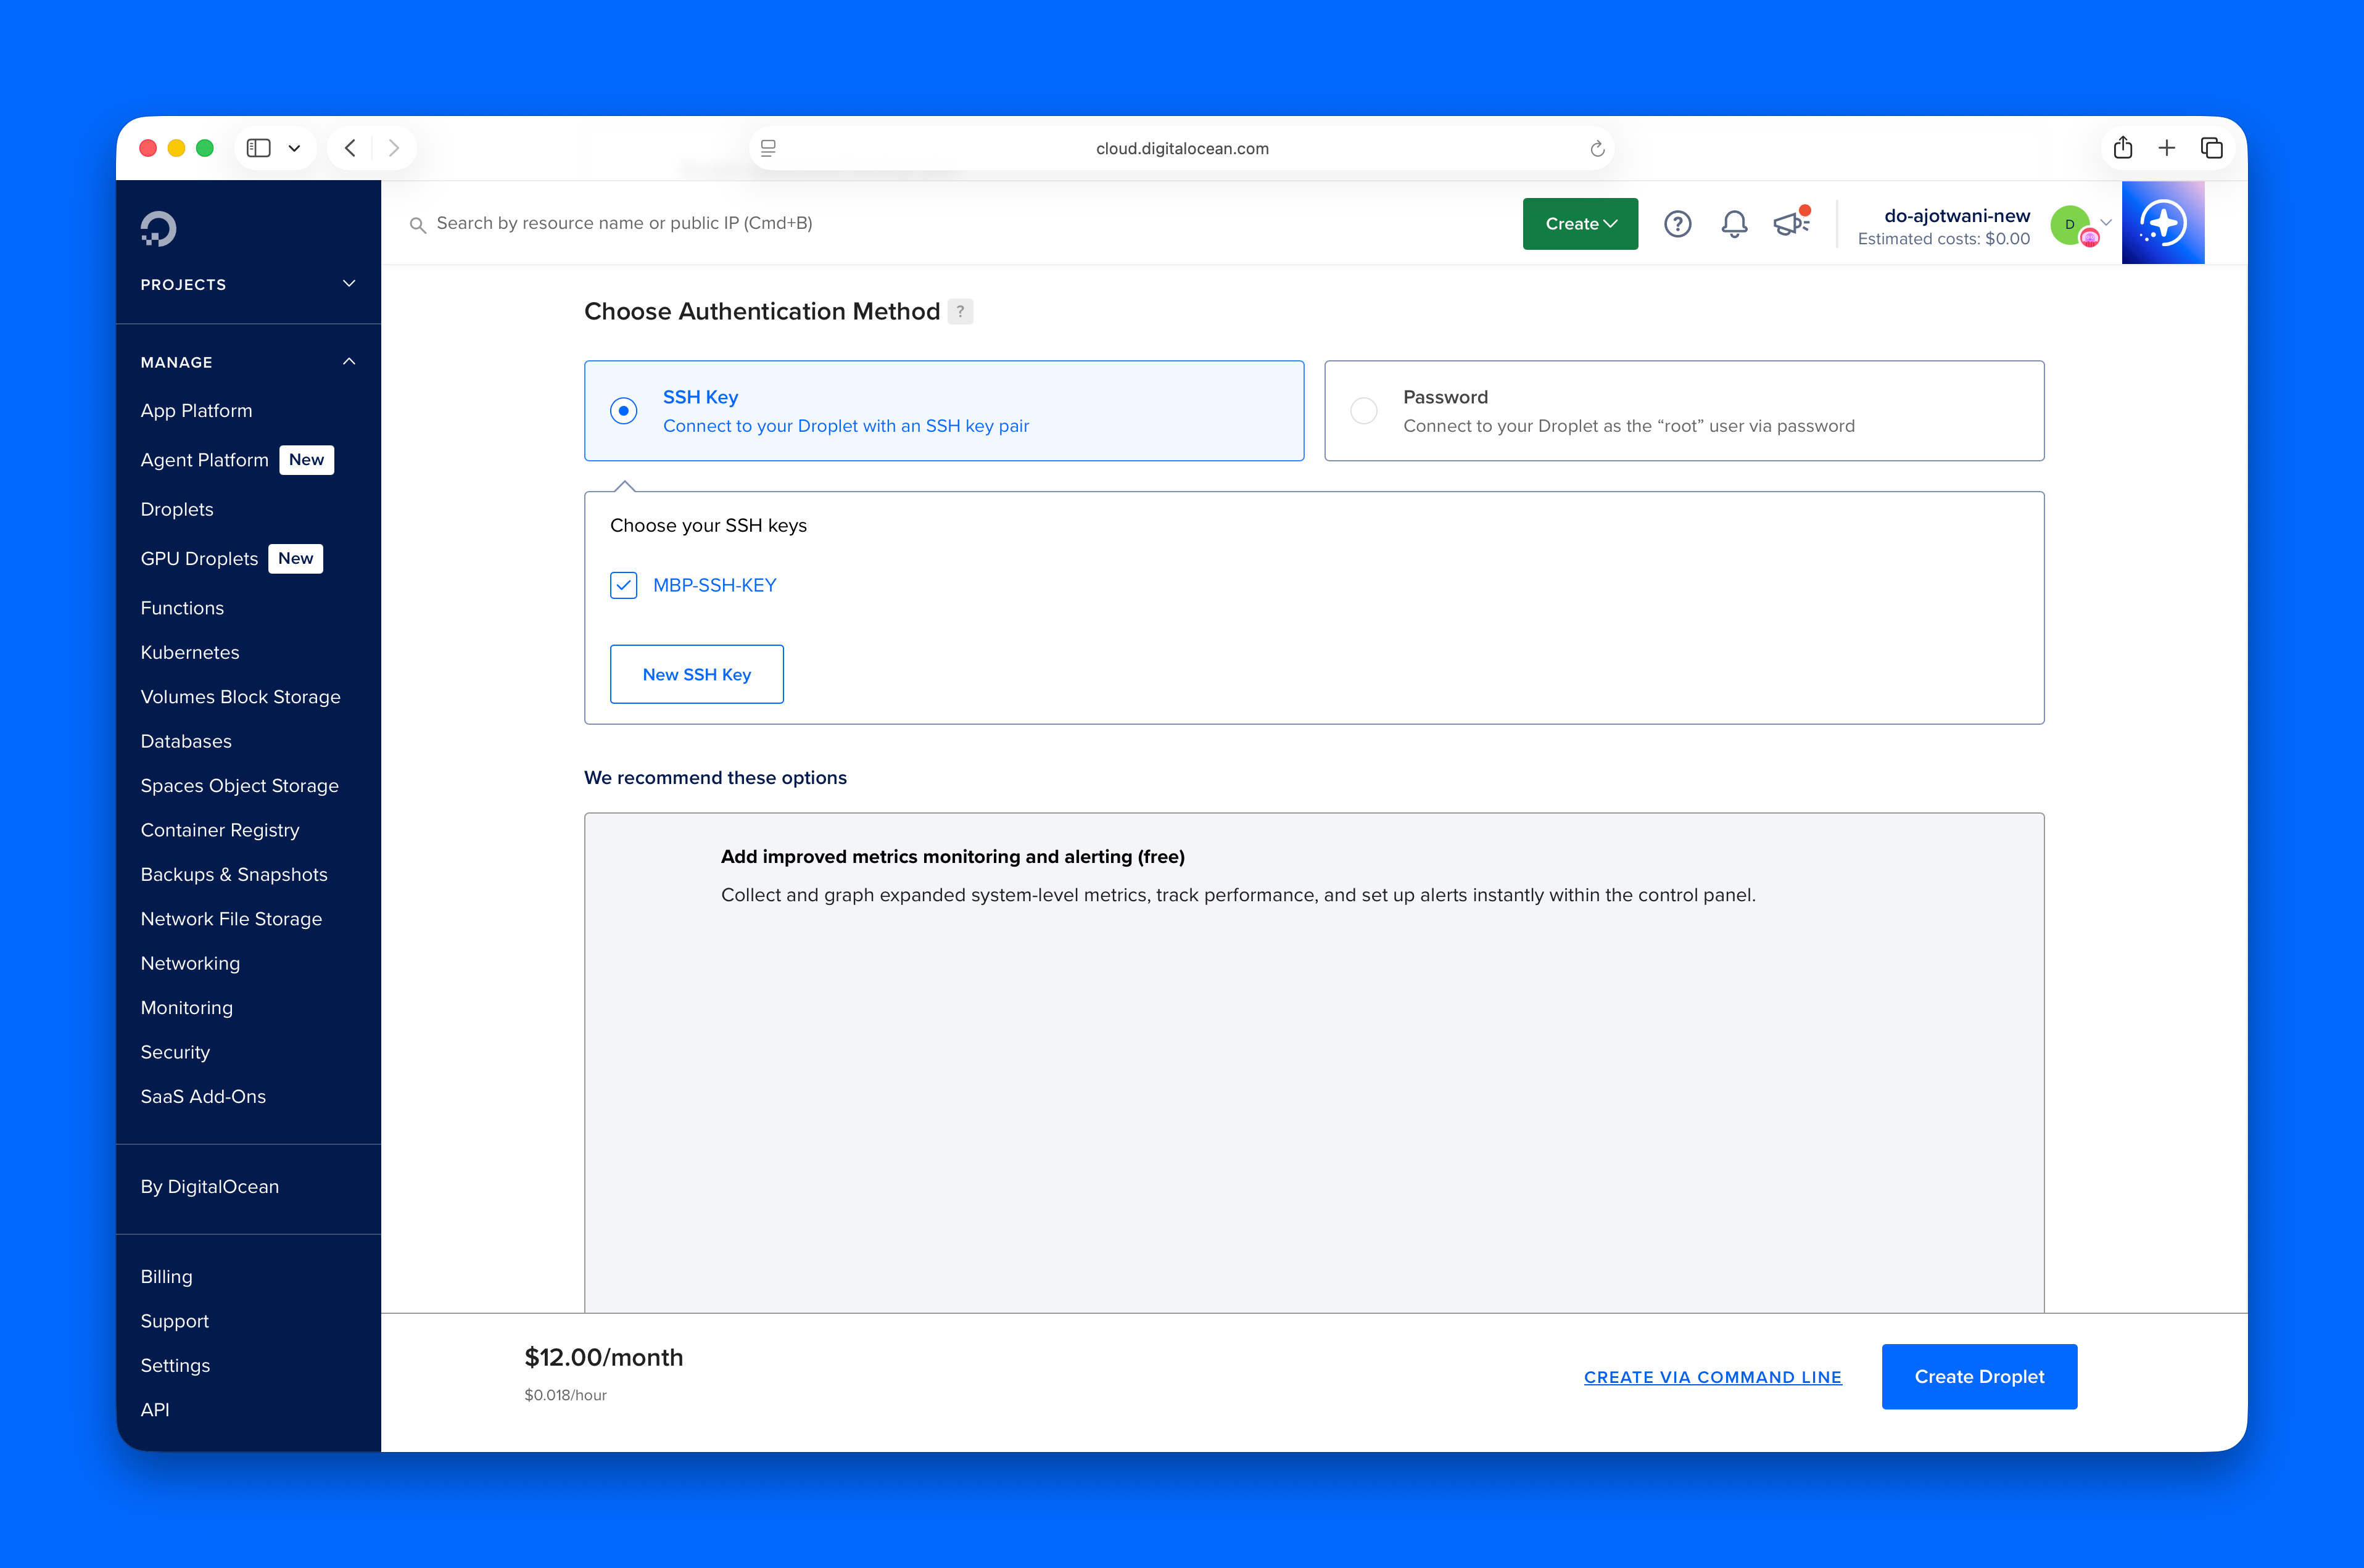Uncheck the MBP-SSH-KEY checkbox
The height and width of the screenshot is (1568, 2364).
623,585
